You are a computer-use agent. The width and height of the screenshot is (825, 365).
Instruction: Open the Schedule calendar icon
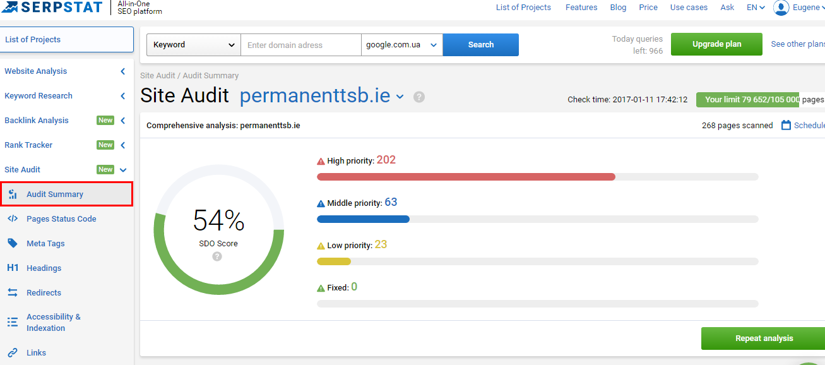pos(786,125)
